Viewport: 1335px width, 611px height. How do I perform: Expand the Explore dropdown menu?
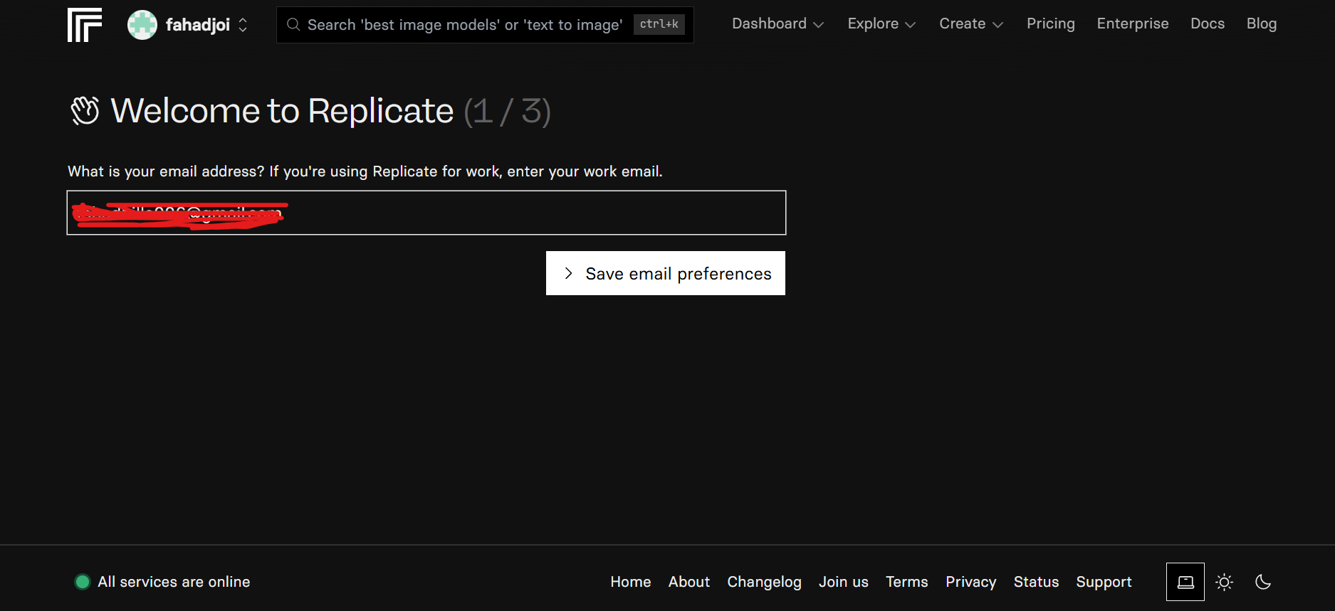coord(881,23)
